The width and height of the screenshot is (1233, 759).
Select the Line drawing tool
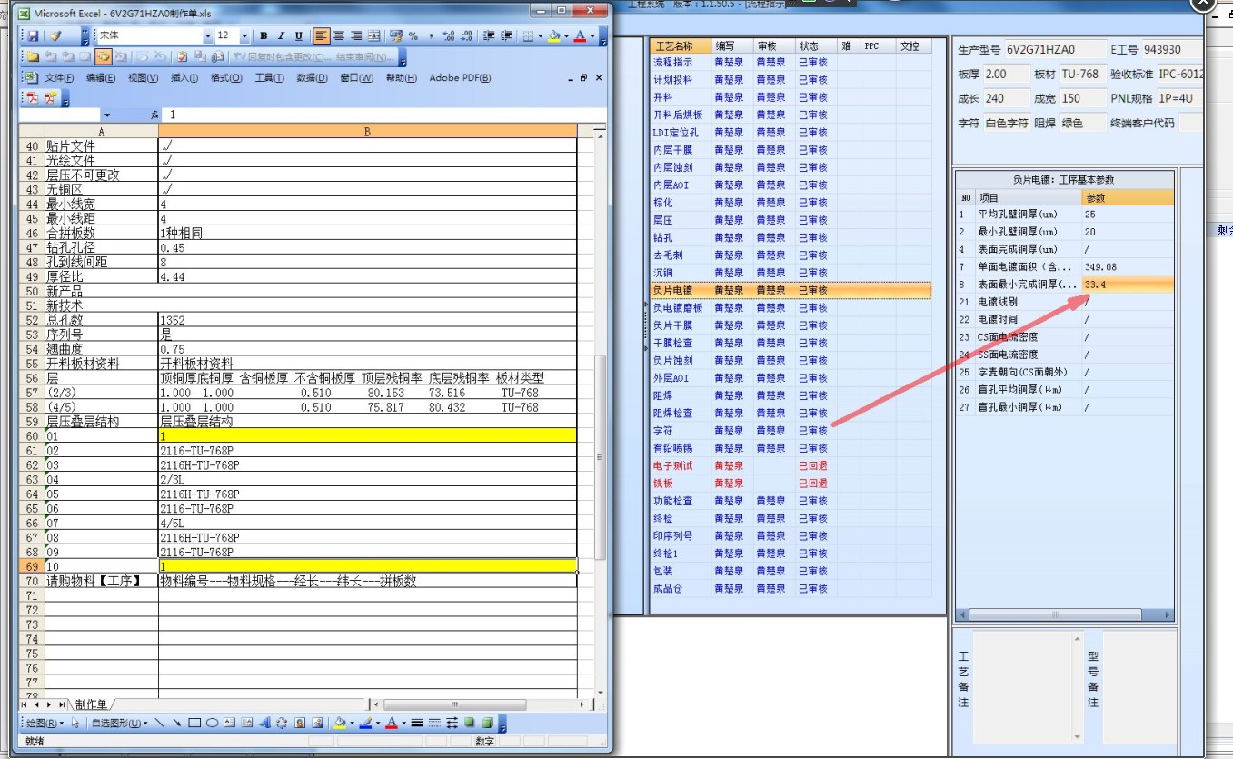point(159,723)
